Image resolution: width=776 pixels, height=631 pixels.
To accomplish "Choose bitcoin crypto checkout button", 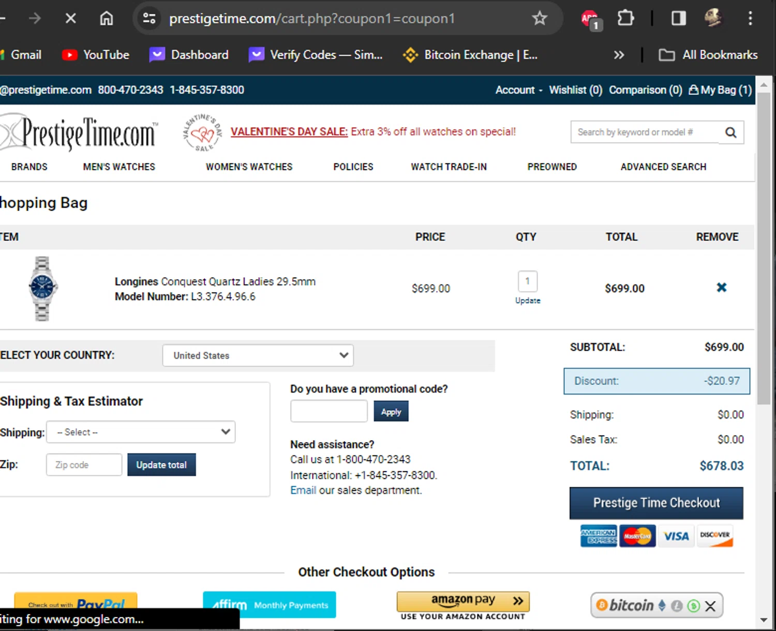I will (x=656, y=605).
